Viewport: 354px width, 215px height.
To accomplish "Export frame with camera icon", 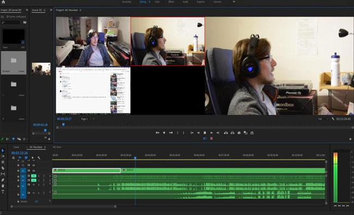I will (x=239, y=133).
